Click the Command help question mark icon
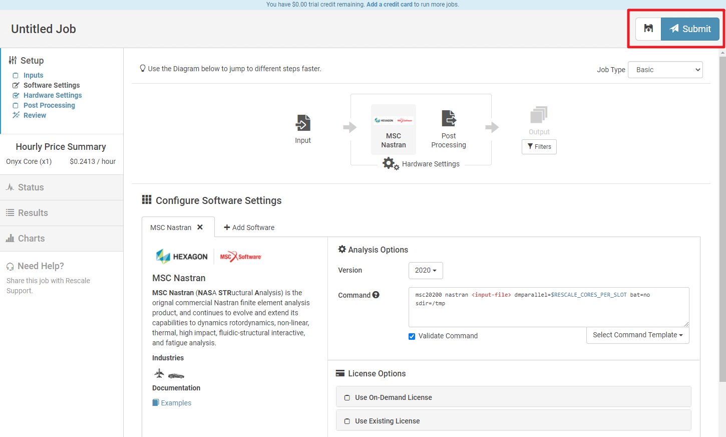Viewport: 726px width, 437px height. [x=376, y=295]
